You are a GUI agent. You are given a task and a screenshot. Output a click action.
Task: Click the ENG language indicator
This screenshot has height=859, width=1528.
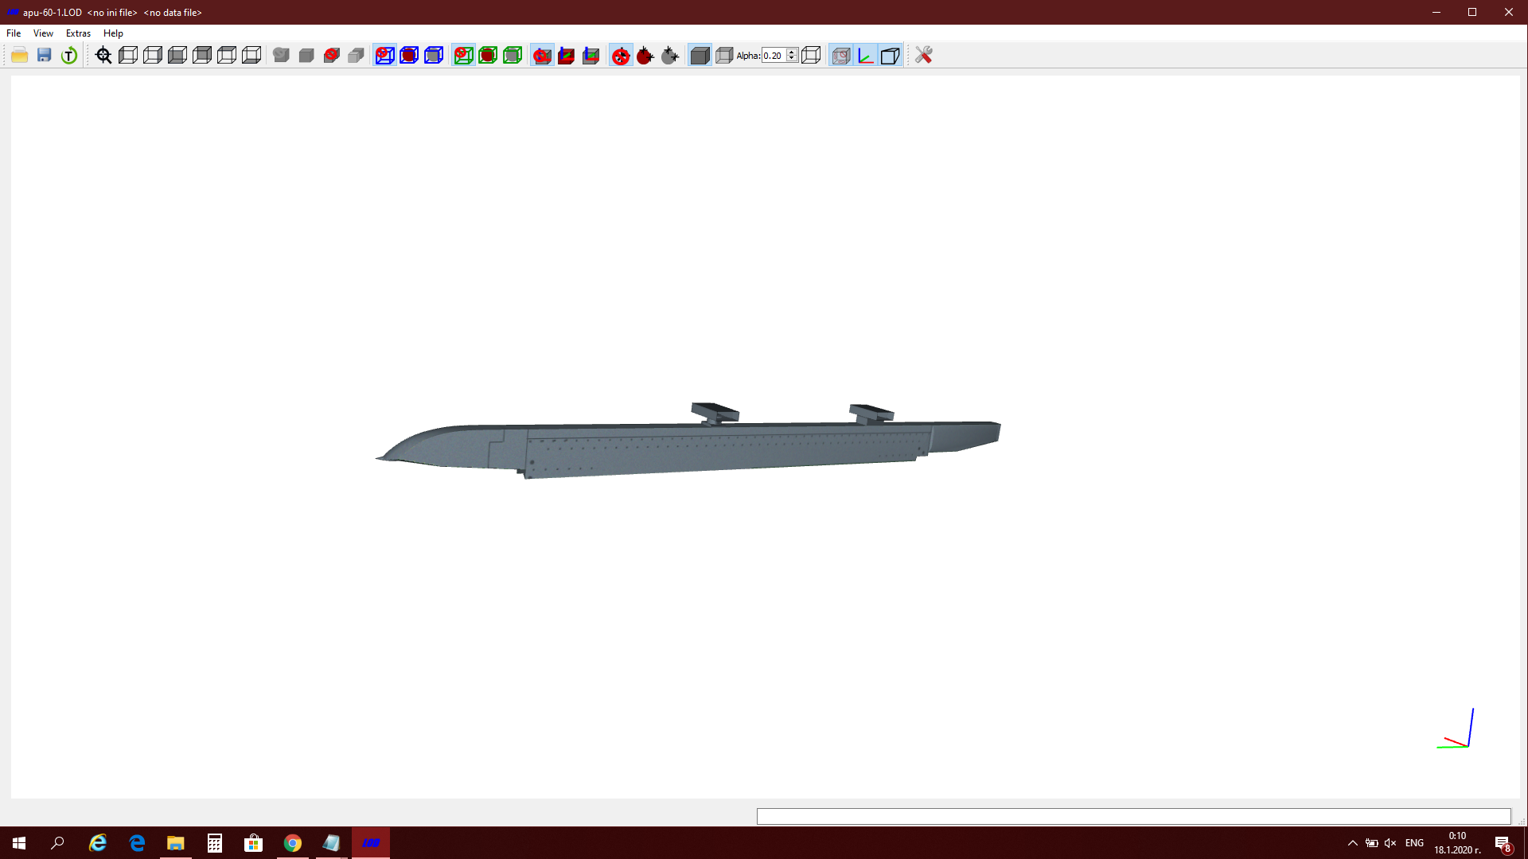(1414, 843)
